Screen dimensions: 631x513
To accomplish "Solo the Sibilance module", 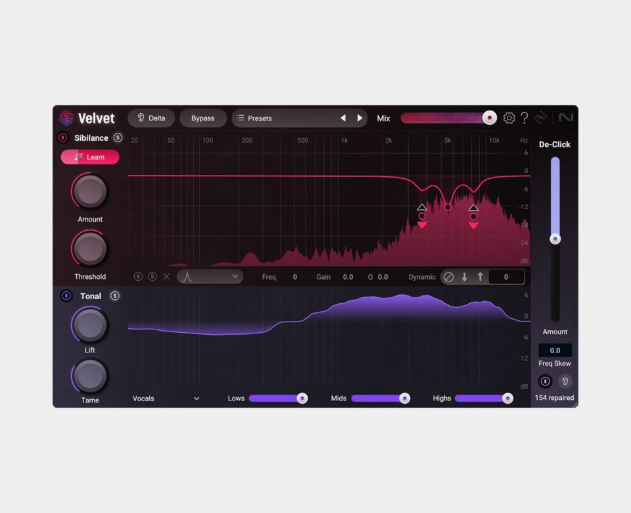I will [118, 138].
